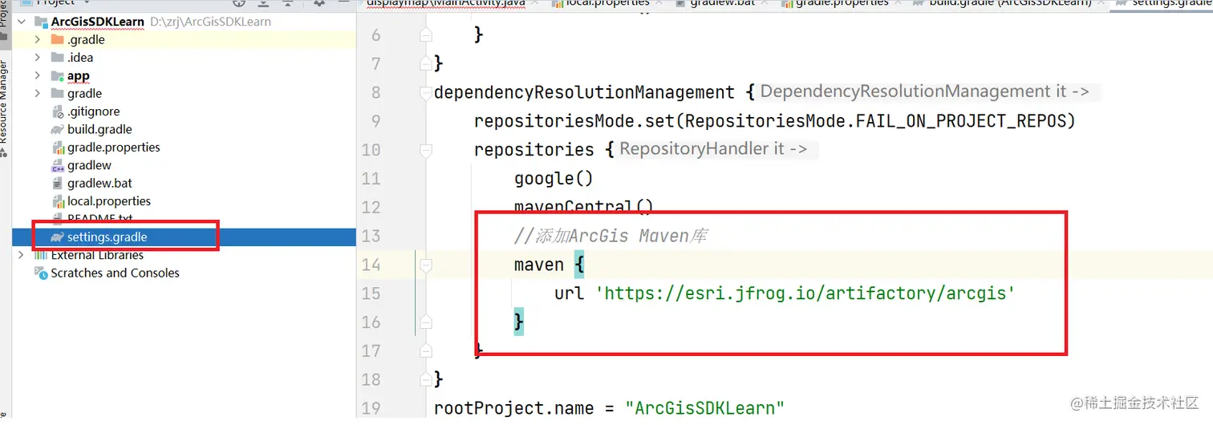Click the highlighted closing brace on line 16

(x=519, y=322)
